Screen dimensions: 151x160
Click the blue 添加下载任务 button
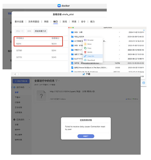[21, 81]
